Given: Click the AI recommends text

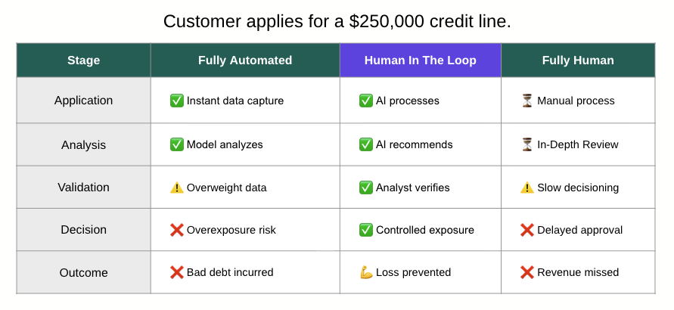Looking at the screenshot, I should point(415,144).
